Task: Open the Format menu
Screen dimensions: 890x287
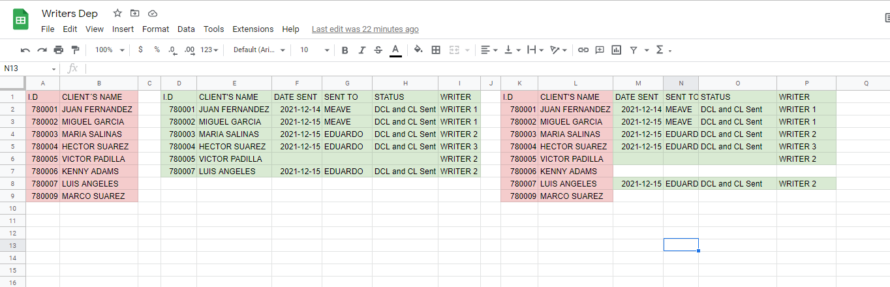Action: pyautogui.click(x=155, y=29)
